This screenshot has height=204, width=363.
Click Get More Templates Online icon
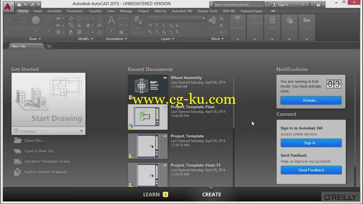pos(17,162)
